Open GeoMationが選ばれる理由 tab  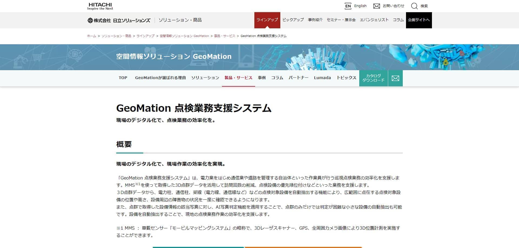(161, 78)
